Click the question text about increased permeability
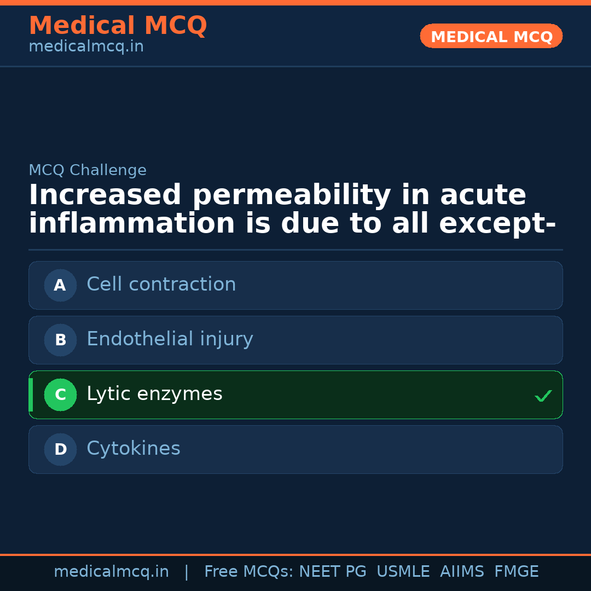Image resolution: width=591 pixels, height=591 pixels. point(292,210)
